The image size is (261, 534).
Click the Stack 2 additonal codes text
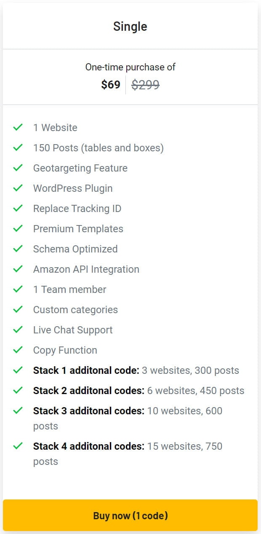click(x=89, y=391)
